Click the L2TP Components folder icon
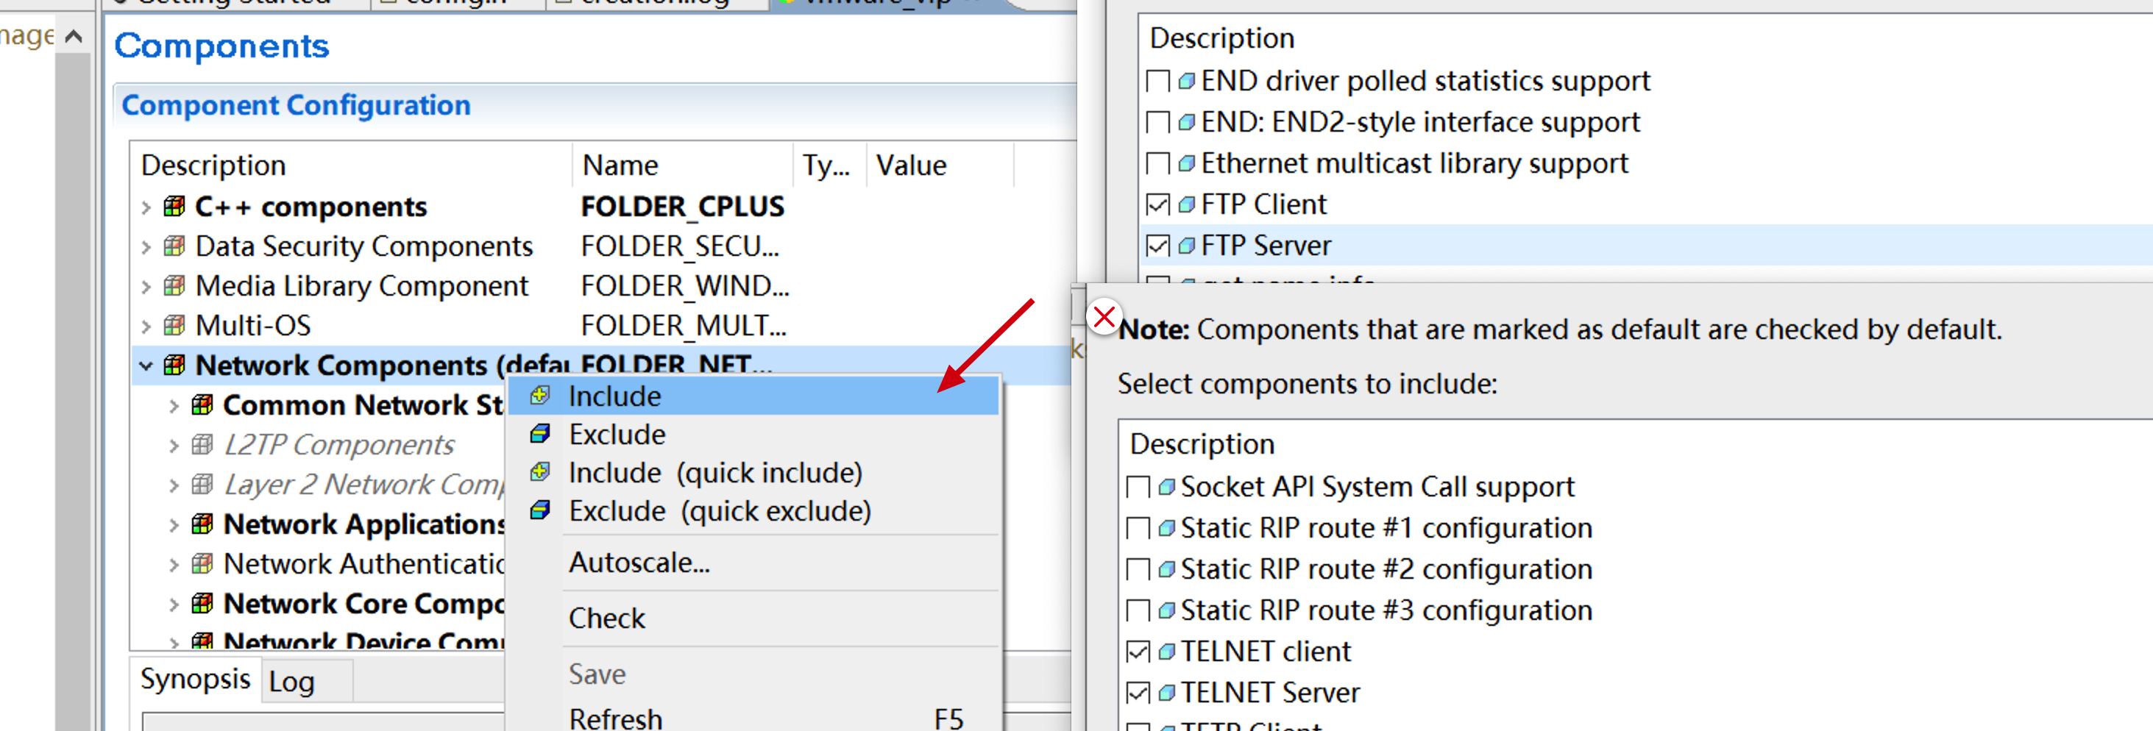Screen dimensions: 2153x731 pos(202,443)
